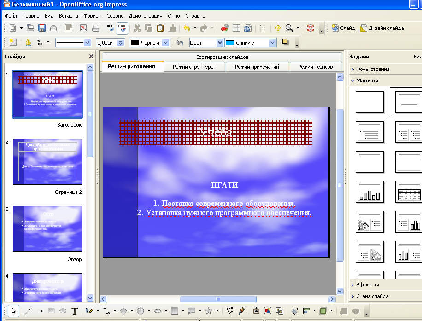Switch to Режим тезисов tab
Screen dimensions: 422x321
coord(316,67)
